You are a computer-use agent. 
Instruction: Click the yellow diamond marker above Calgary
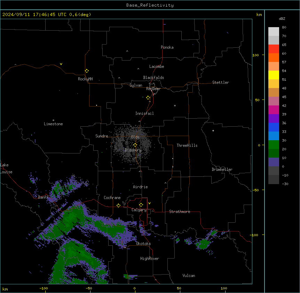tap(141, 205)
